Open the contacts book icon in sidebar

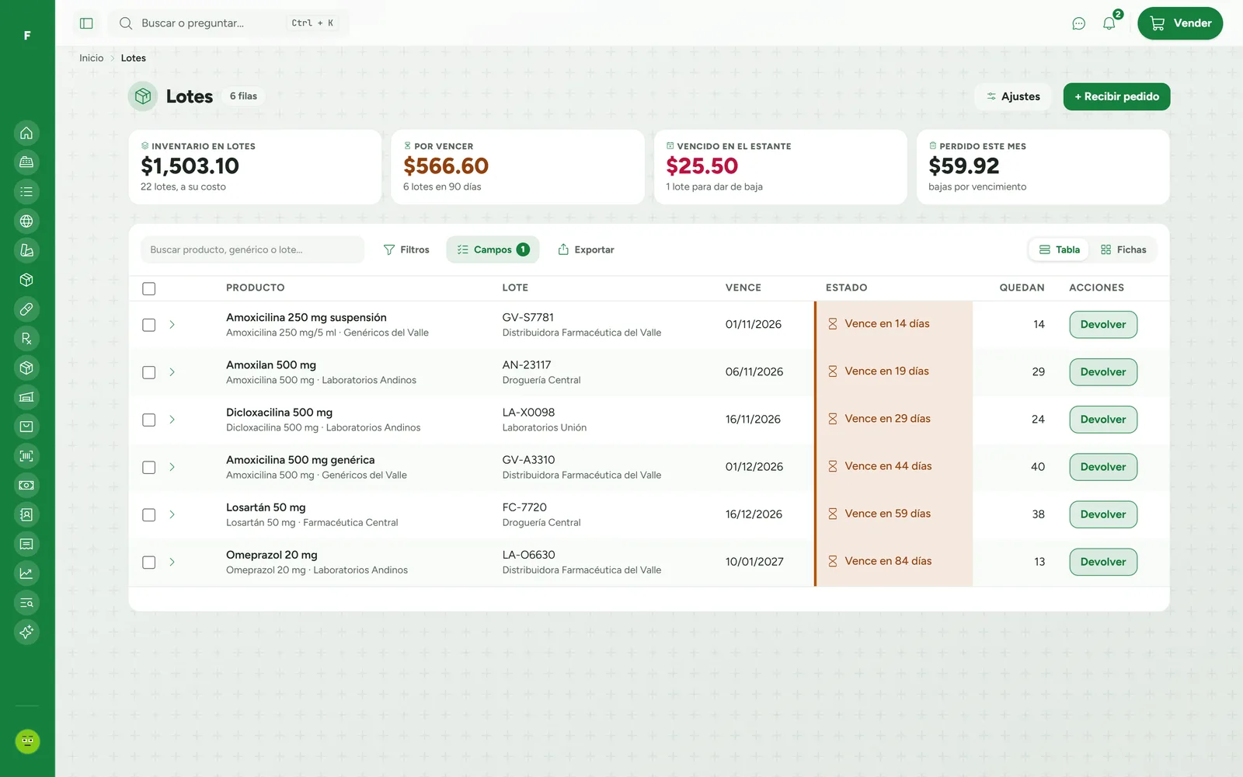(26, 514)
